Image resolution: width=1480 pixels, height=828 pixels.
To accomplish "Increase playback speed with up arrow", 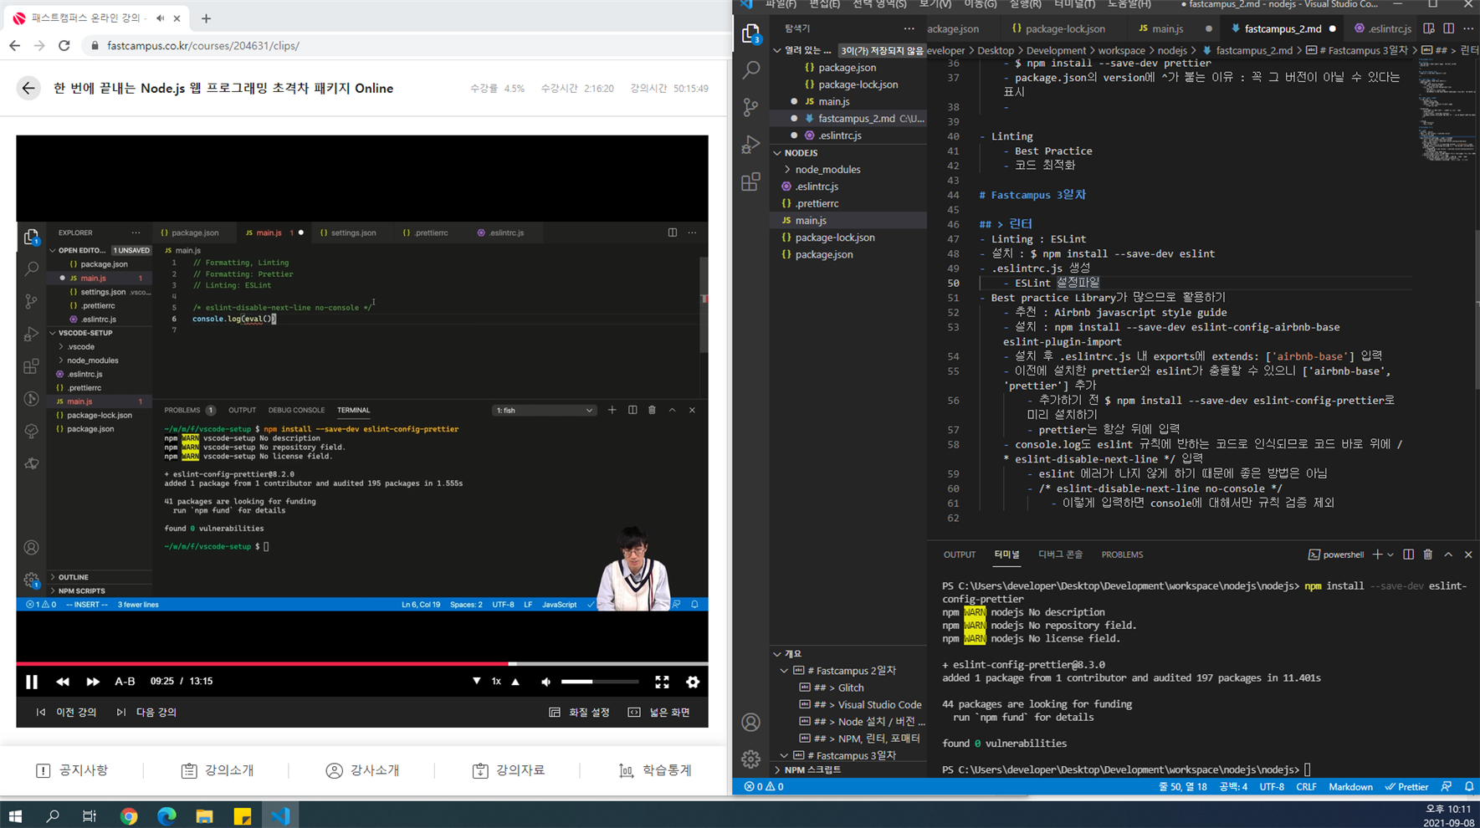I will click(x=515, y=681).
